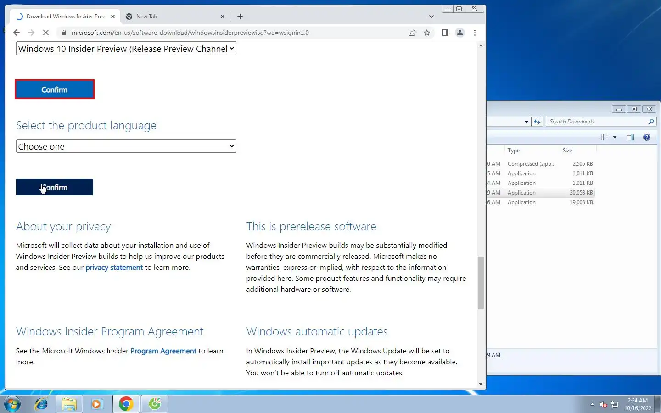Toggle the Explorer preview pane icon
This screenshot has width=661, height=413.
(630, 137)
